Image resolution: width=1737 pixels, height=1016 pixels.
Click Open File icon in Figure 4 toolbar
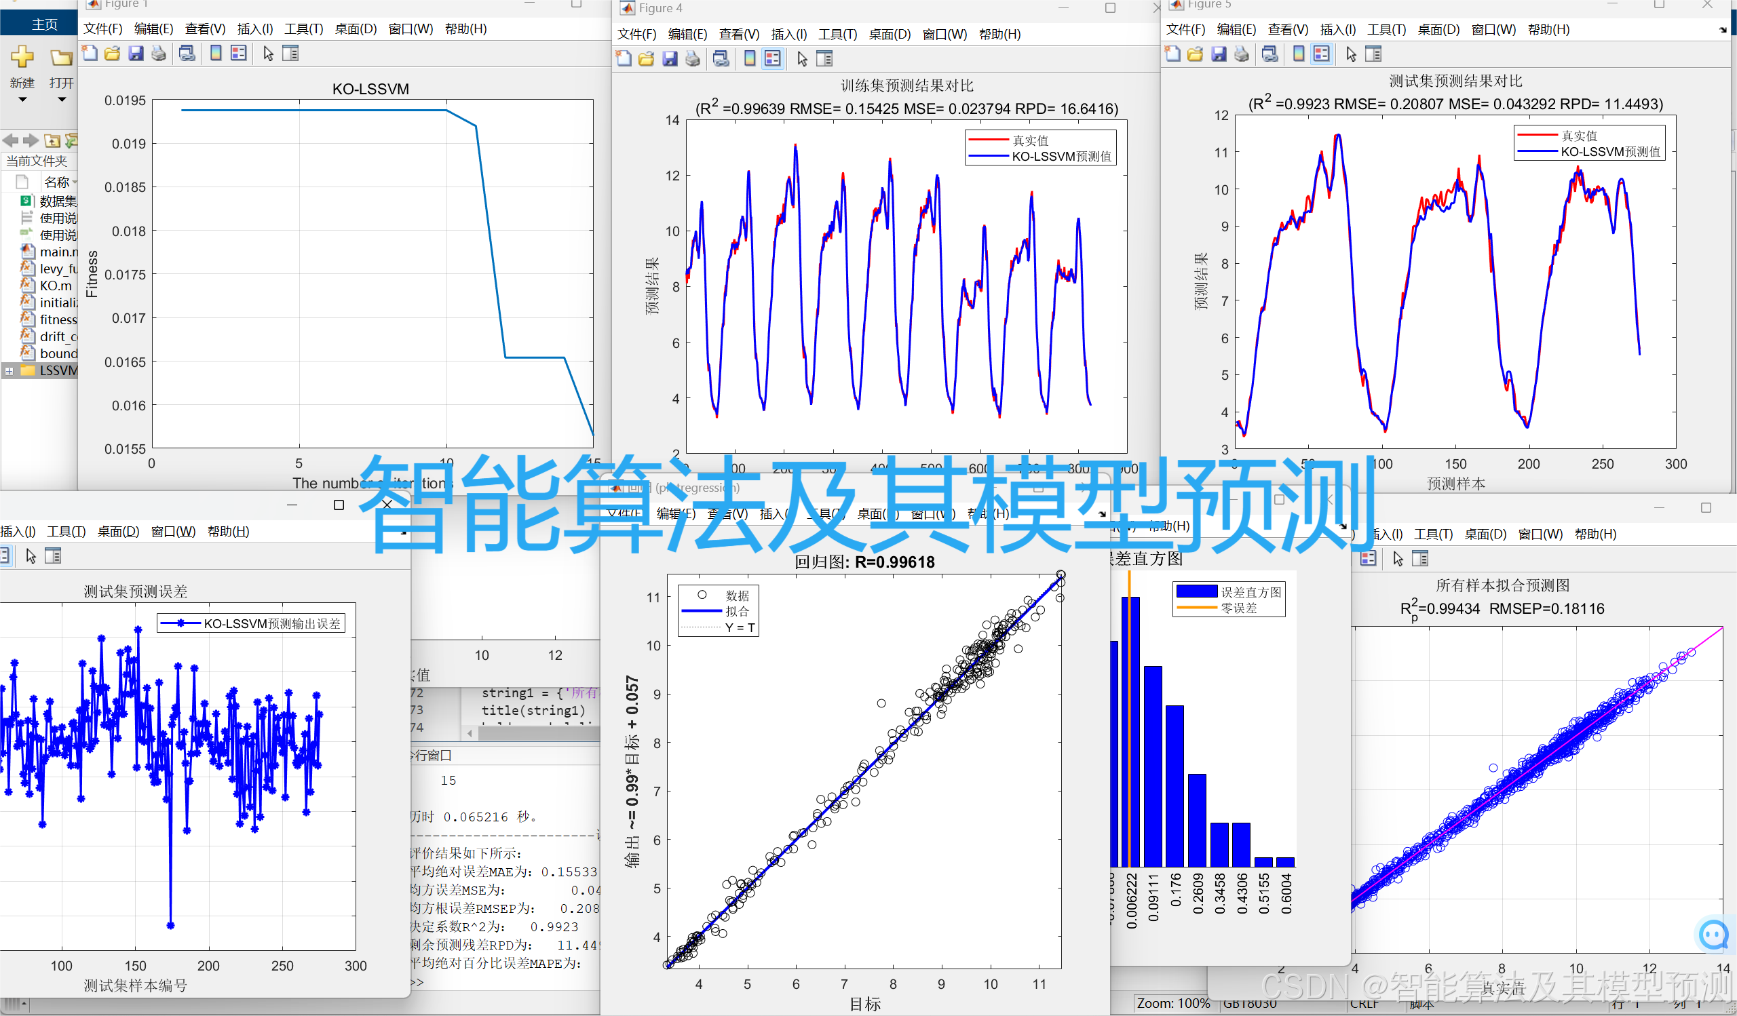tap(646, 58)
